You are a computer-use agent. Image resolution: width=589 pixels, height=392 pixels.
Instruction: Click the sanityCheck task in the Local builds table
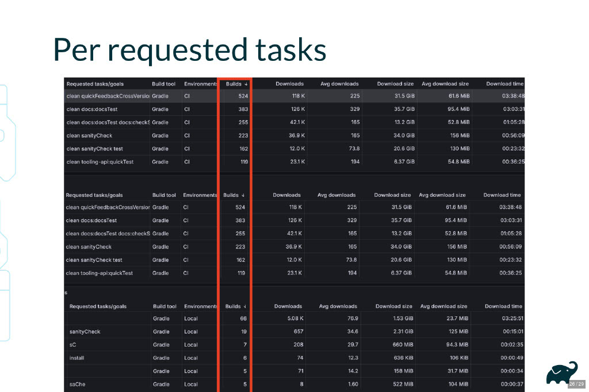pos(85,332)
